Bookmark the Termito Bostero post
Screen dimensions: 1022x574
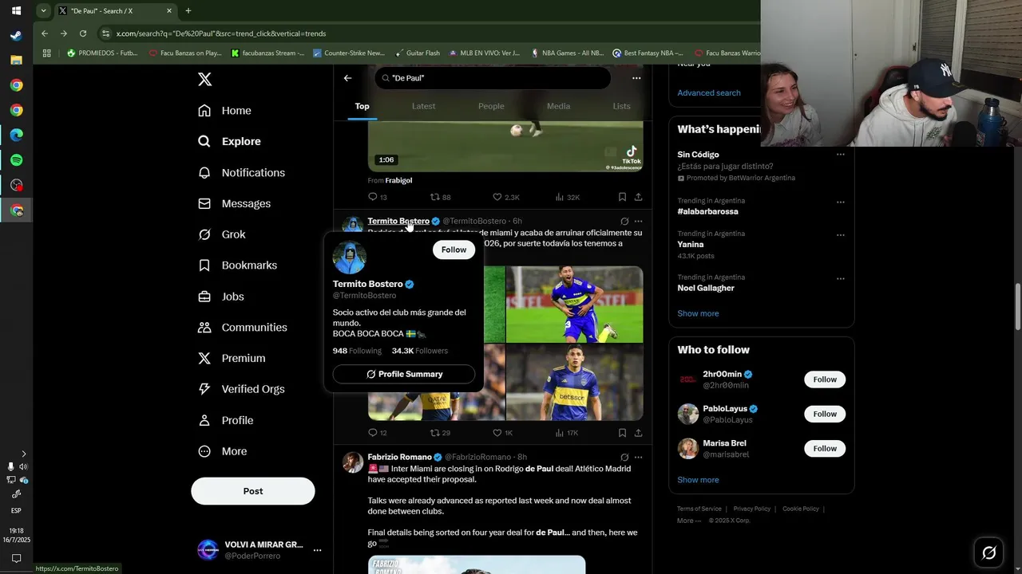[622, 433]
